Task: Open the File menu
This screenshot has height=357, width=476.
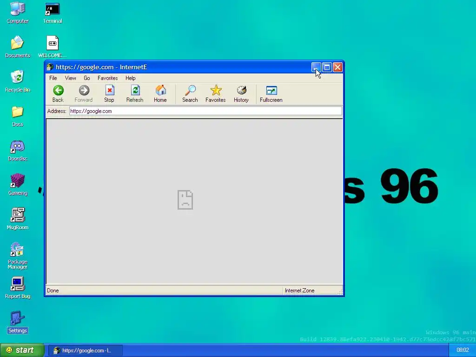Action: [53, 78]
